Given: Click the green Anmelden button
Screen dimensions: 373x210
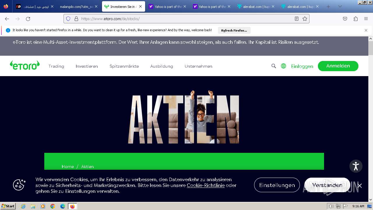Looking at the screenshot, I should pyautogui.click(x=338, y=66).
